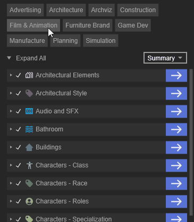Expand the Architectural Style category

pos(11,93)
